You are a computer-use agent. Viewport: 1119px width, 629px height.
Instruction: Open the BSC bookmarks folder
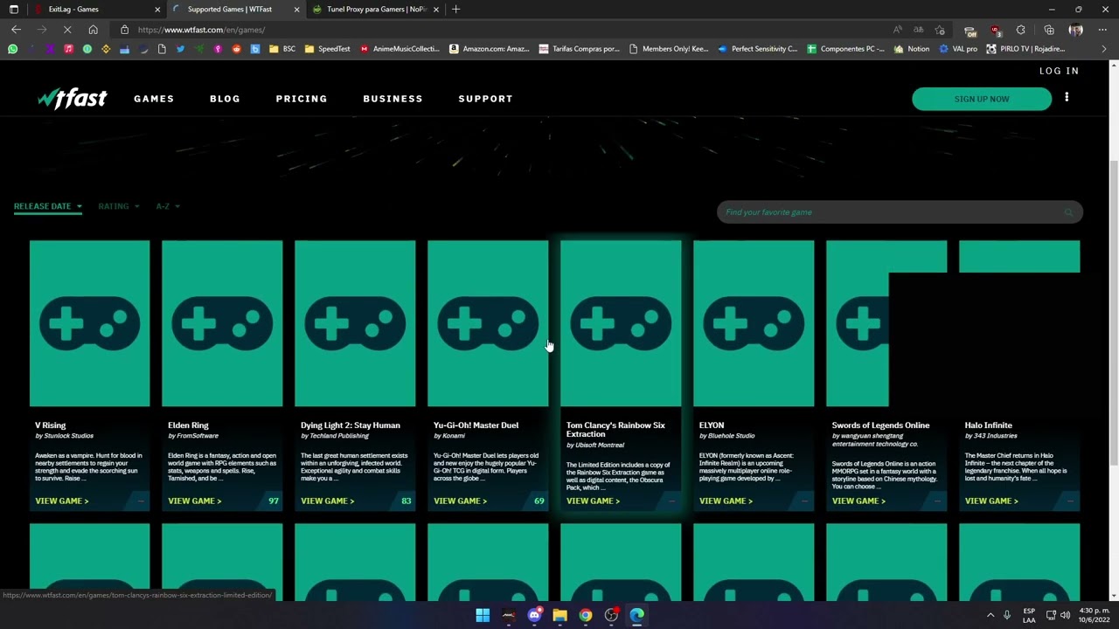[x=281, y=49]
